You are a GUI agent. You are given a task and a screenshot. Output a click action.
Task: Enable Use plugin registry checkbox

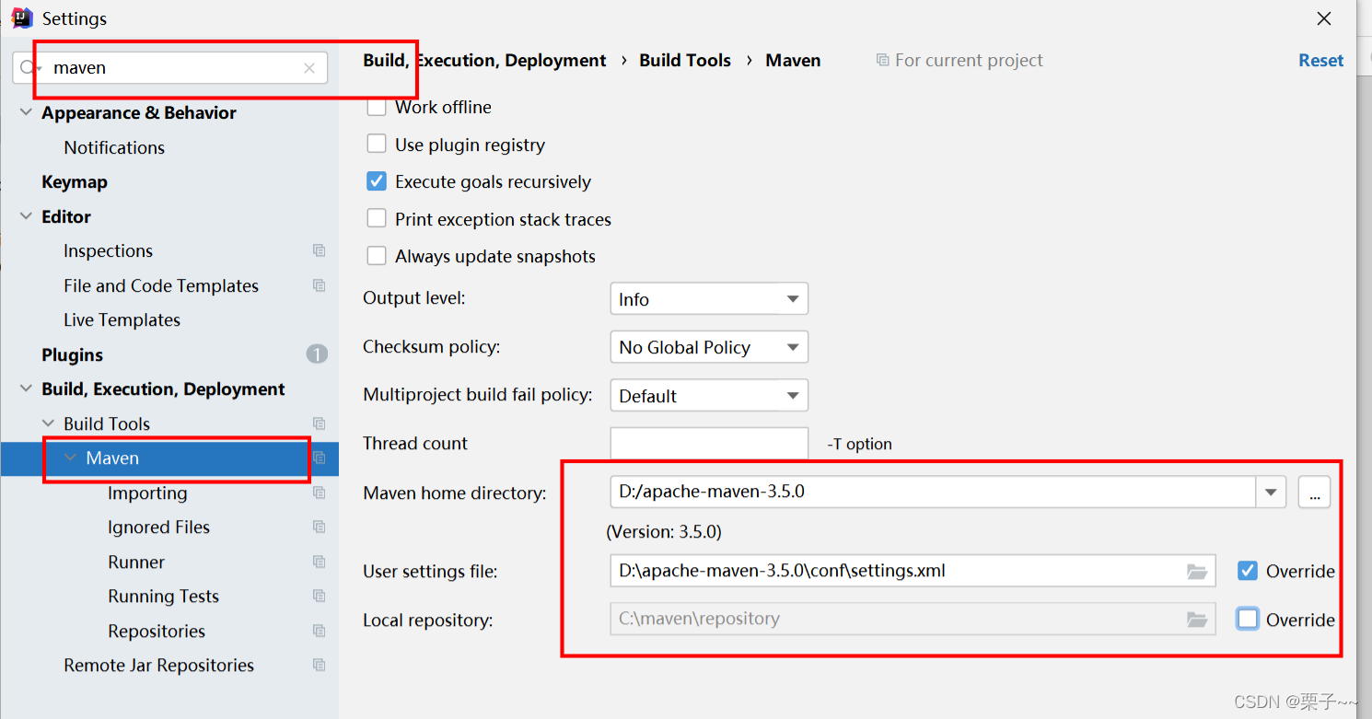click(x=377, y=145)
